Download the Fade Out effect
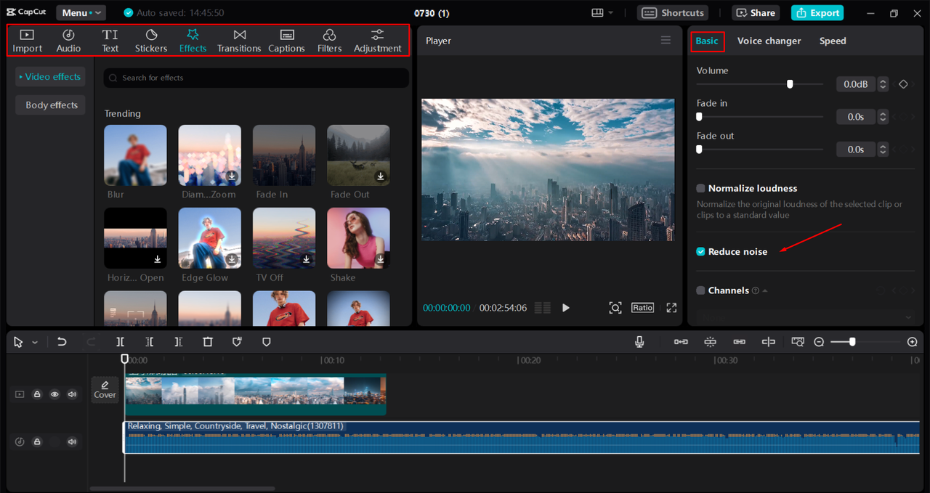The height and width of the screenshot is (493, 930). click(380, 176)
